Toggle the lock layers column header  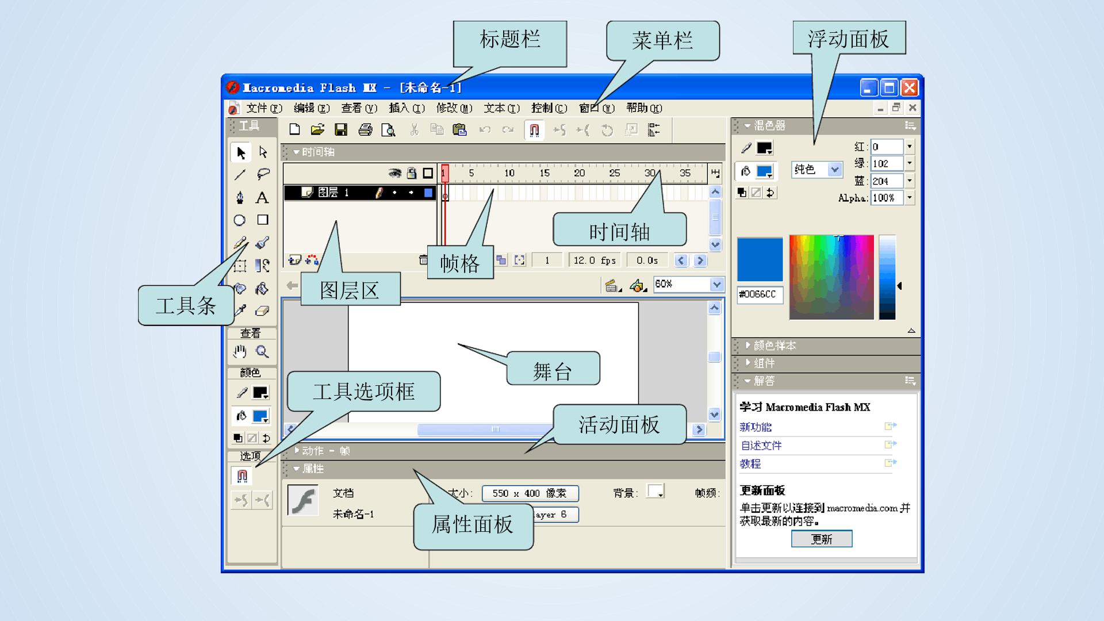tap(412, 172)
